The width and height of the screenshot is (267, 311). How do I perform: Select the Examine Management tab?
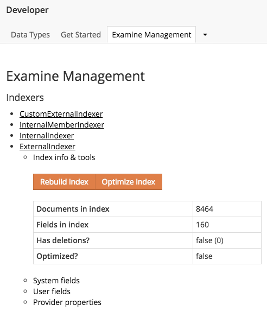point(151,35)
